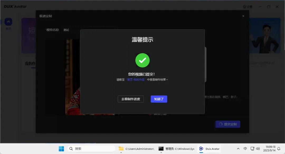Screen dimensions: 285x154
Task: Open the network tray icon
Action: pyautogui.click(x=252, y=149)
